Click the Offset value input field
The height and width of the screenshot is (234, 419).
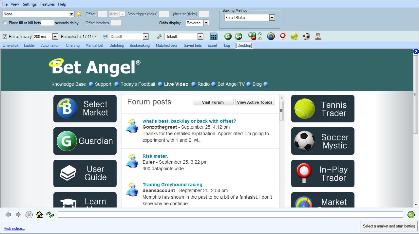coord(103,14)
